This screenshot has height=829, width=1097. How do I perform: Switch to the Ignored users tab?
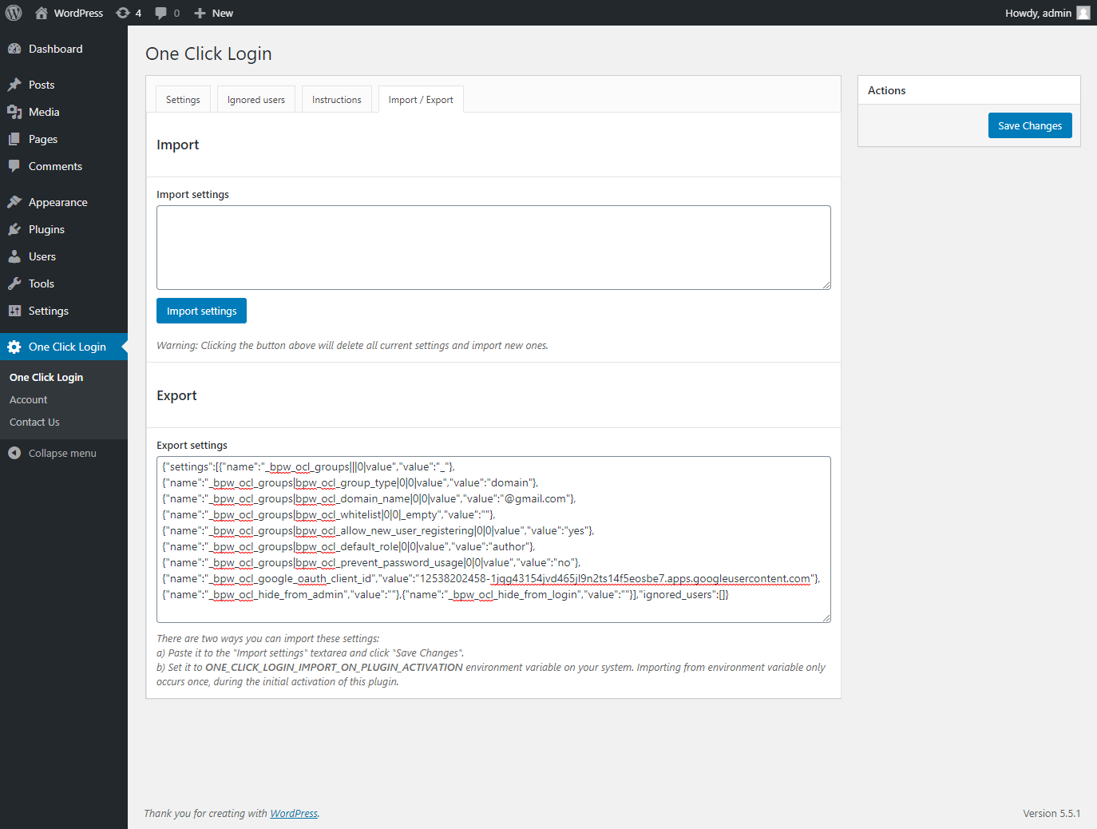click(x=256, y=100)
